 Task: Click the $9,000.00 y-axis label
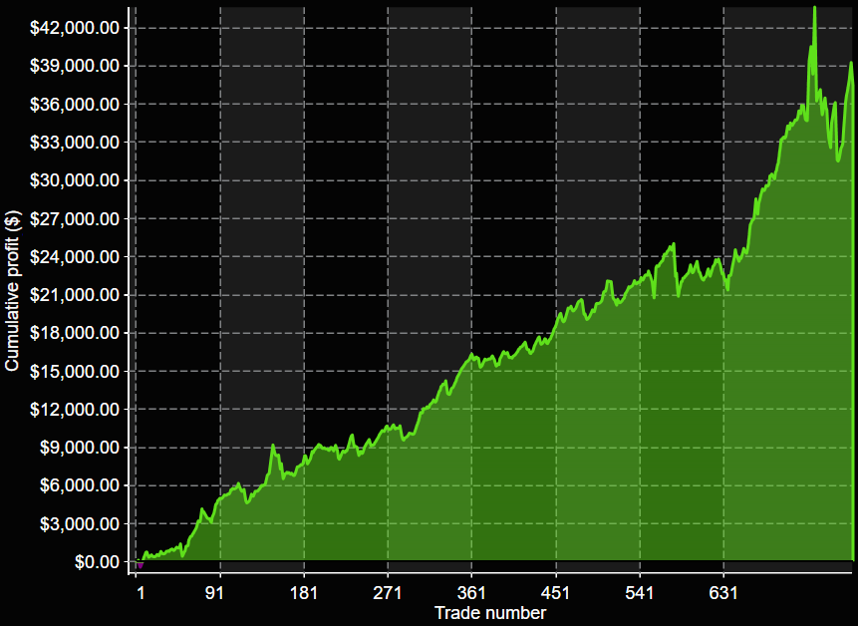click(x=80, y=448)
